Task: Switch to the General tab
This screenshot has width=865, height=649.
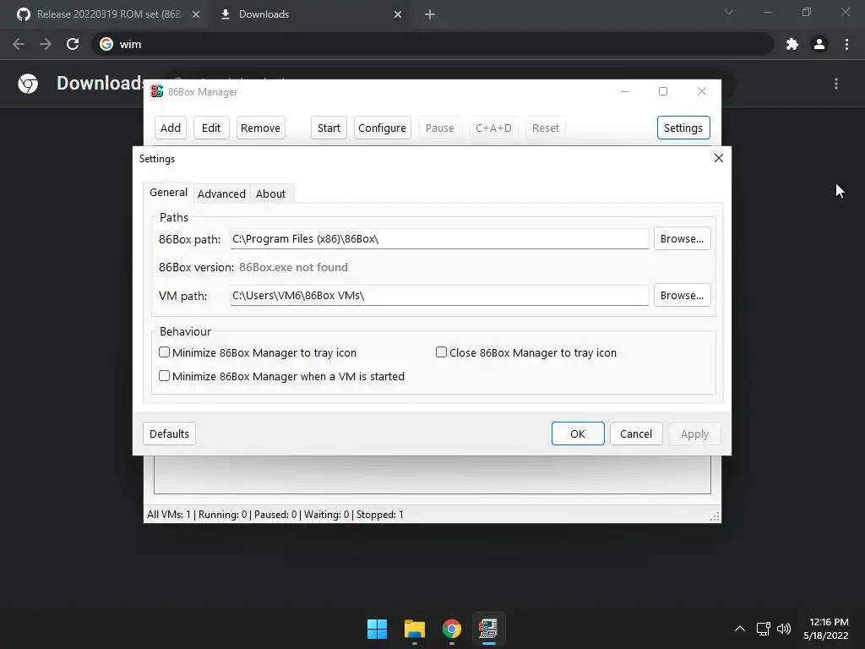Action: (168, 192)
